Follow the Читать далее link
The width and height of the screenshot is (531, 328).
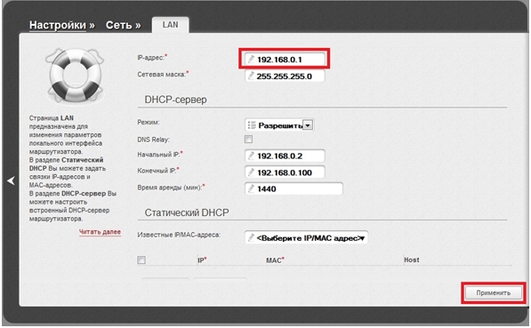coord(100,232)
